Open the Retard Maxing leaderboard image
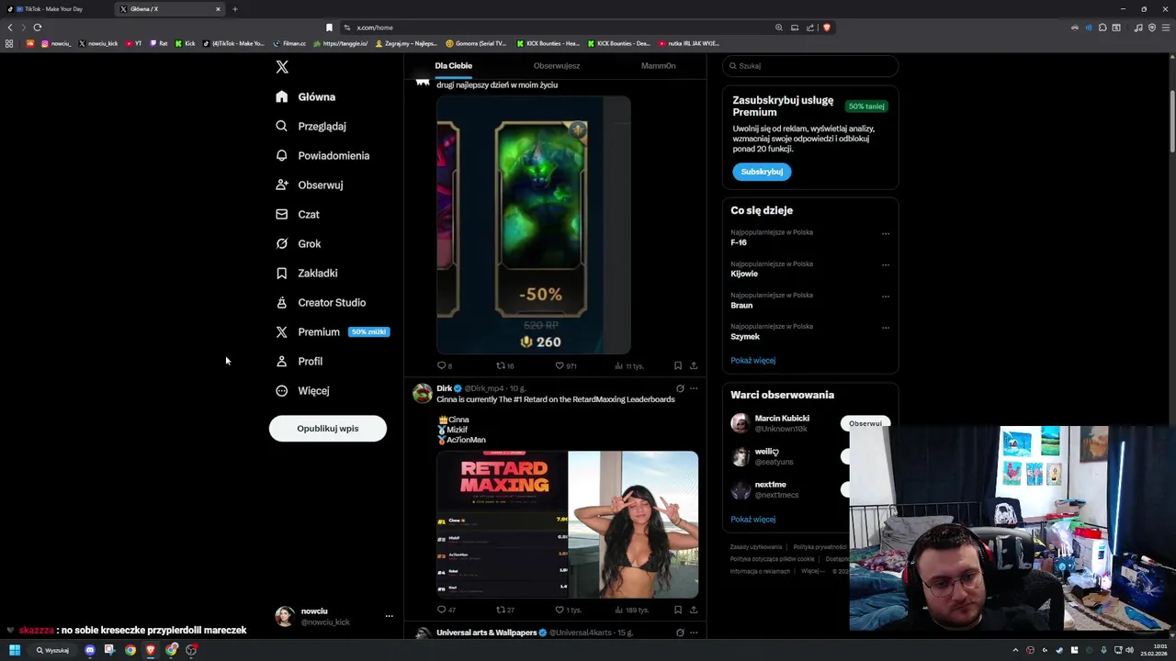Image resolution: width=1176 pixels, height=661 pixels. 502,524
